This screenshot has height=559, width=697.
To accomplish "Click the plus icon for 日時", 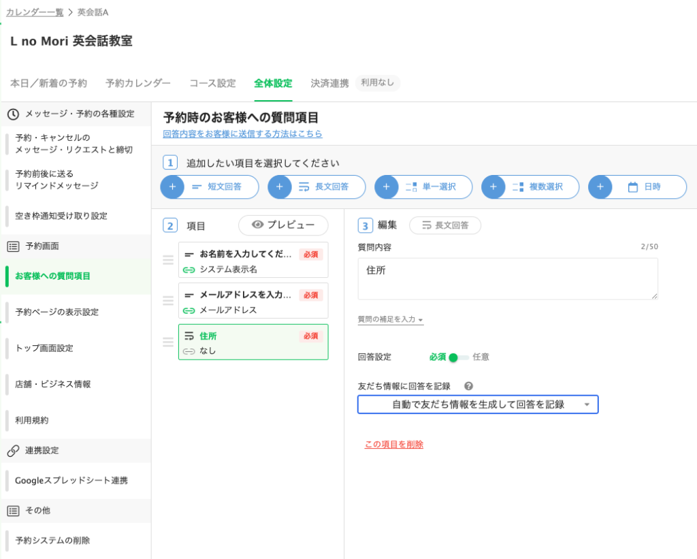I will click(600, 187).
